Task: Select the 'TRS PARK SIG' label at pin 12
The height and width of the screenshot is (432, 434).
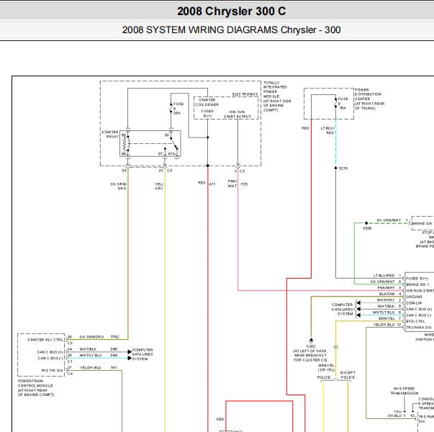Action: 418,328
